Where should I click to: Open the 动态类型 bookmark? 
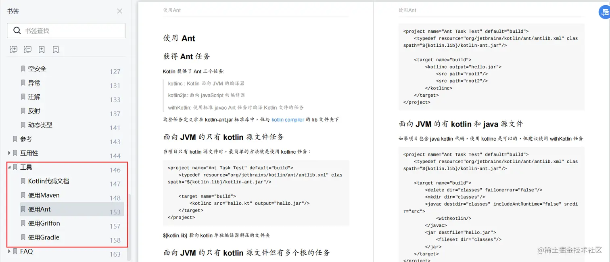[40, 125]
